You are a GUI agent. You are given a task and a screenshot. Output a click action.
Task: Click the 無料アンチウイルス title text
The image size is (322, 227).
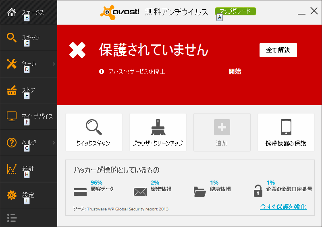177,12
